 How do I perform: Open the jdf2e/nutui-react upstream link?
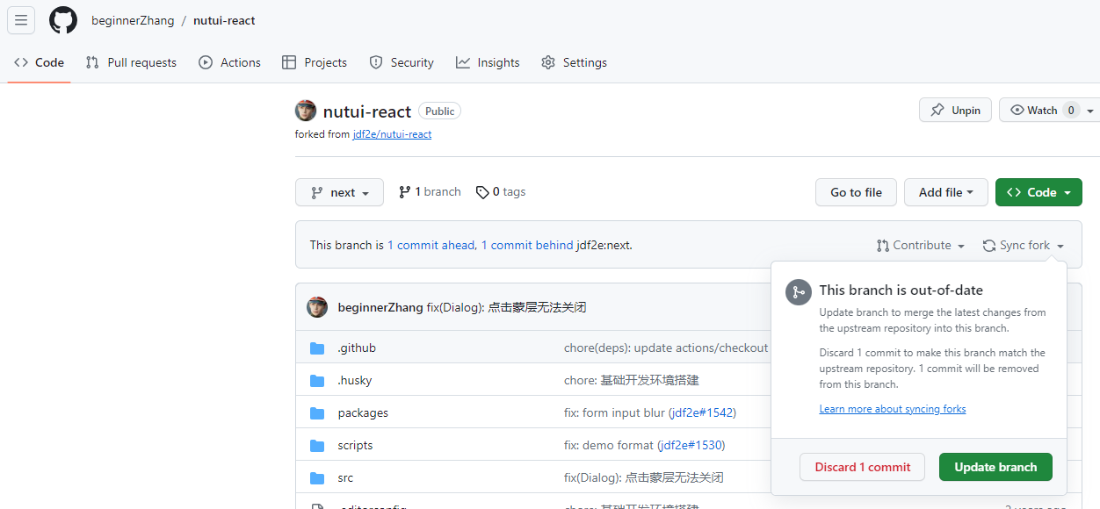pos(392,134)
